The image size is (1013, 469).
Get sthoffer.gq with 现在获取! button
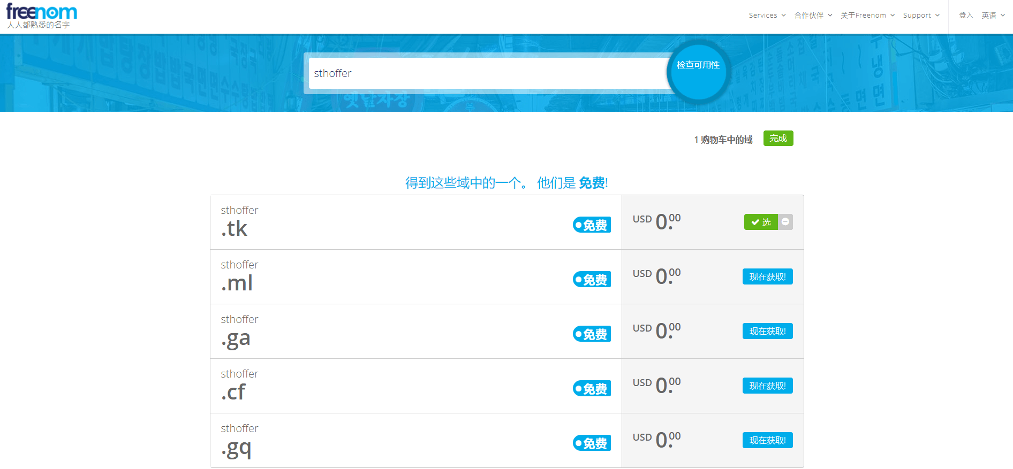pos(767,441)
